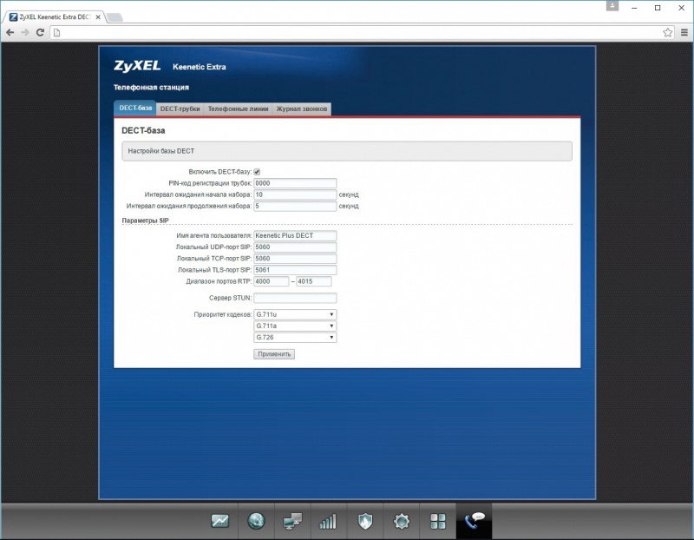The image size is (694, 540).
Task: Switch to the DECT-трубки tab
Action: 180,109
